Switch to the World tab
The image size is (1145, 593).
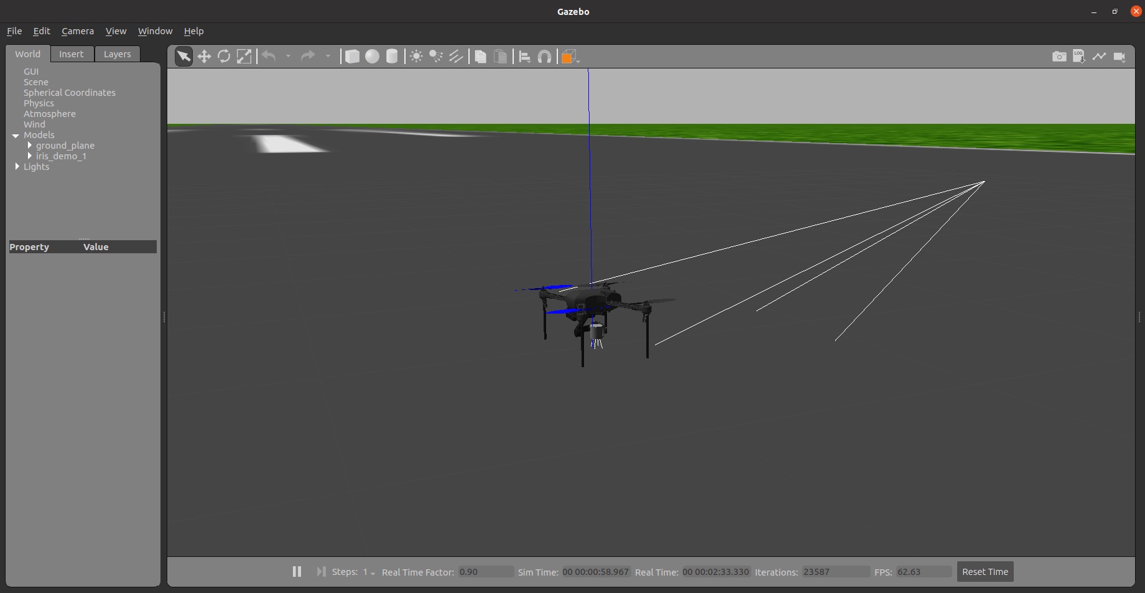tap(28, 54)
